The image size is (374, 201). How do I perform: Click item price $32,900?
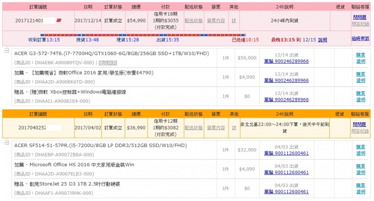click(x=247, y=150)
